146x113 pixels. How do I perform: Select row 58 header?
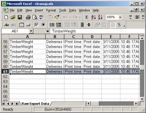tap(5, 56)
